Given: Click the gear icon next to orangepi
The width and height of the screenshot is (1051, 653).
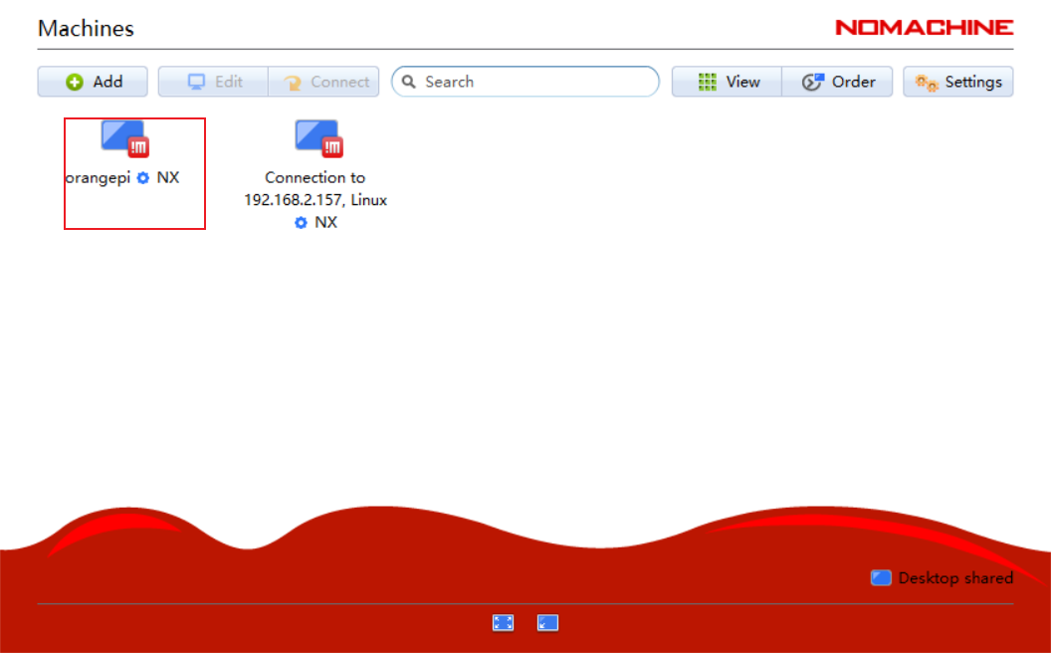Looking at the screenshot, I should tap(142, 177).
